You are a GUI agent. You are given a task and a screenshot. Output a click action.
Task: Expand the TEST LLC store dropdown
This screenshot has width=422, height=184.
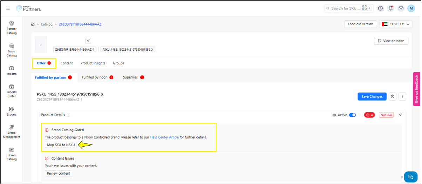coord(396,24)
